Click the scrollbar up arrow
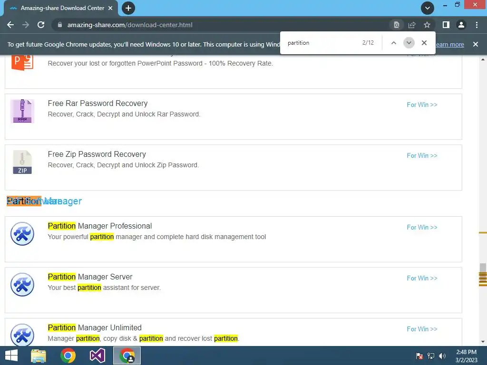The image size is (487, 365). (x=483, y=59)
